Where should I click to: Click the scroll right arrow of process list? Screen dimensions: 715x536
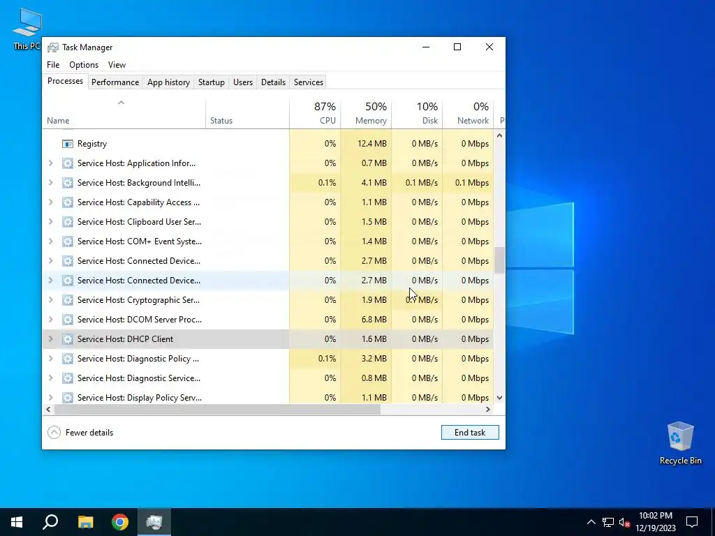[488, 409]
